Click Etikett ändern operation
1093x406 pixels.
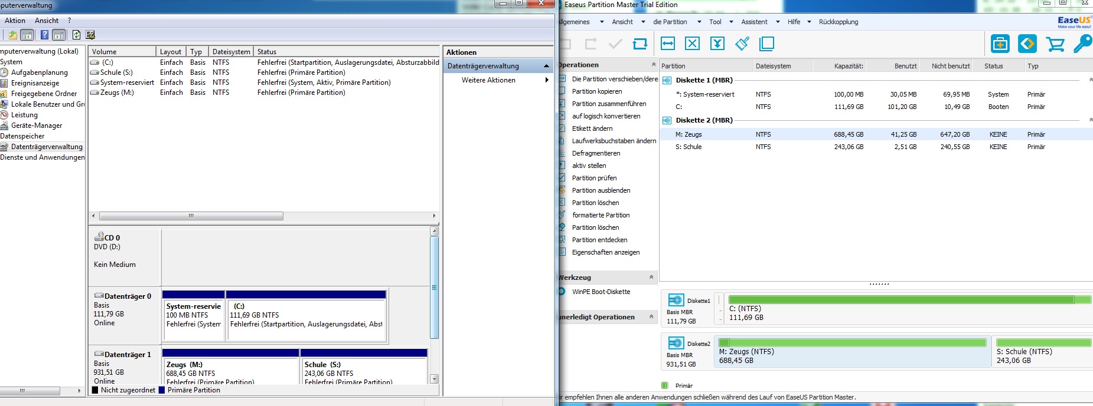click(x=592, y=128)
